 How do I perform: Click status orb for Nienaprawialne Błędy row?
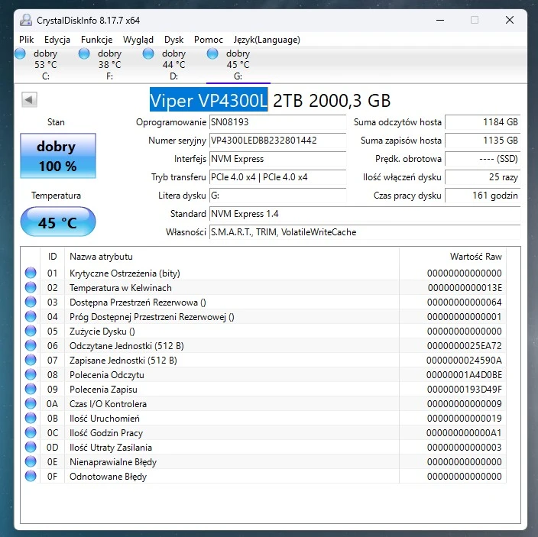click(31, 462)
